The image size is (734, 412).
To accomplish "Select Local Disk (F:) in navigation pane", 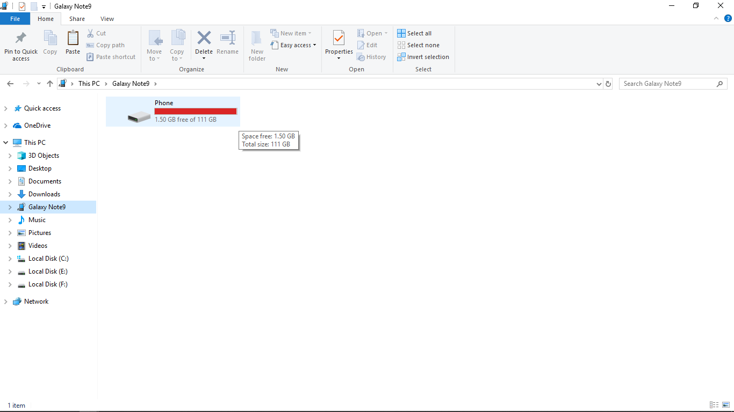I will click(48, 284).
